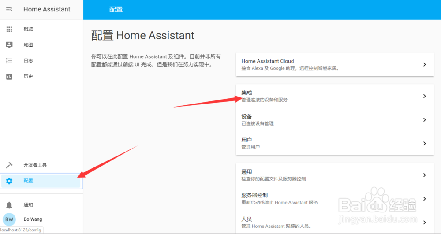441x234 pixels.
Task: Click the 管理用户 description
Action: 250,147
